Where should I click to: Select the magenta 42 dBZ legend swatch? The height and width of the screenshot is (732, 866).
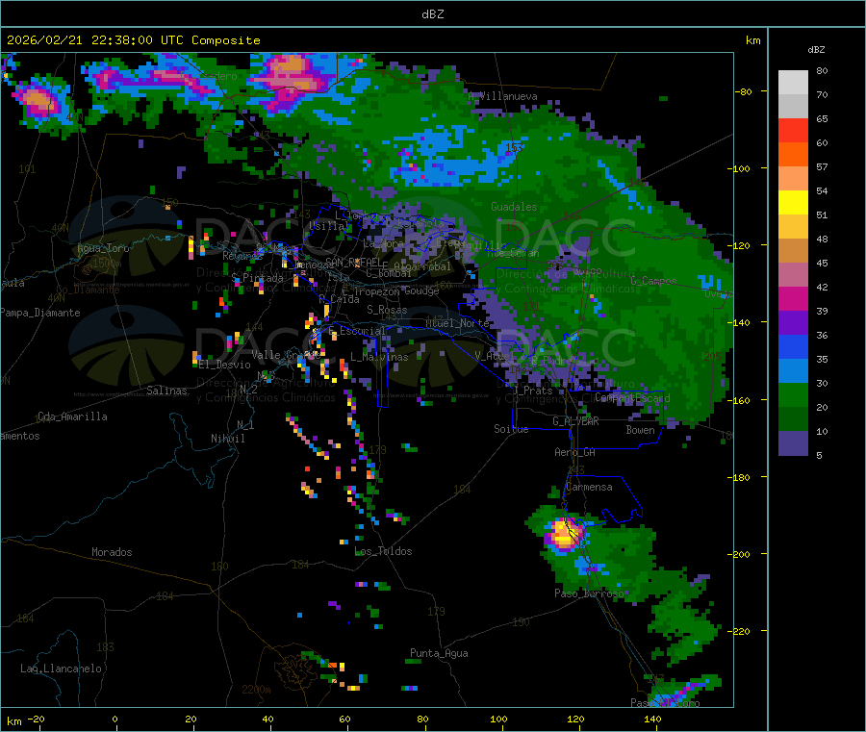point(793,298)
